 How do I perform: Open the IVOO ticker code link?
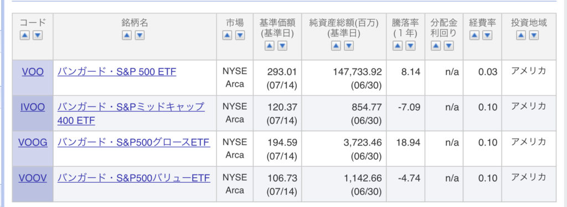click(x=33, y=107)
